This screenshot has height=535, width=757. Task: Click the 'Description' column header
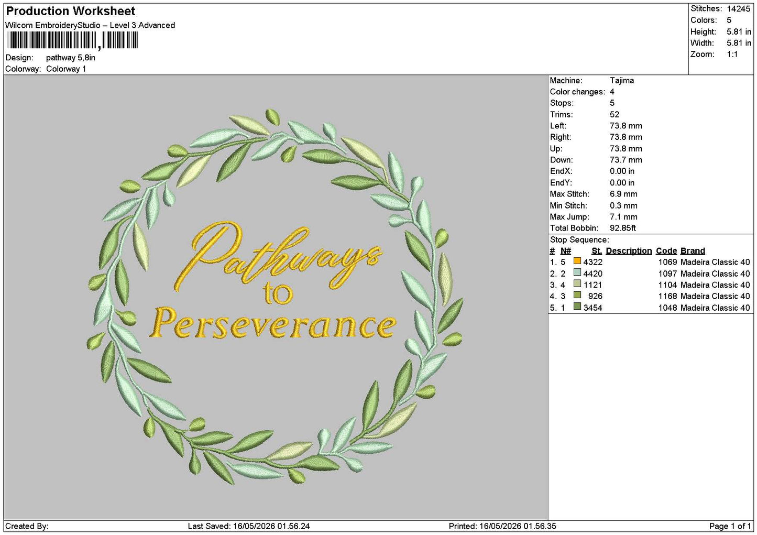click(x=629, y=251)
